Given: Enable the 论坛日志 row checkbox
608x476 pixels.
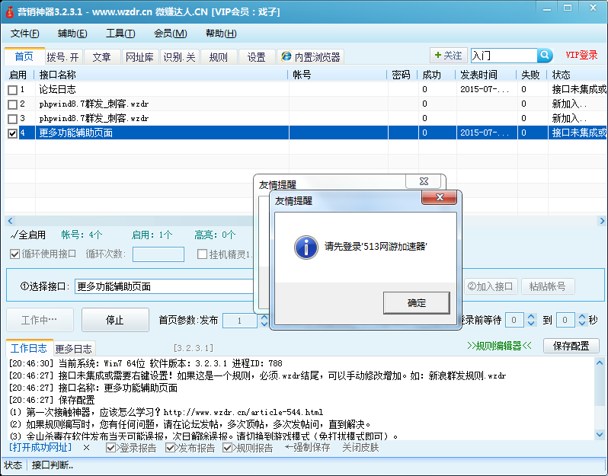Looking at the screenshot, I should pyautogui.click(x=12, y=90).
